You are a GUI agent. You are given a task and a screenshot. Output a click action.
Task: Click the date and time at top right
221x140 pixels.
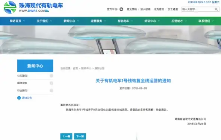point(204,2)
